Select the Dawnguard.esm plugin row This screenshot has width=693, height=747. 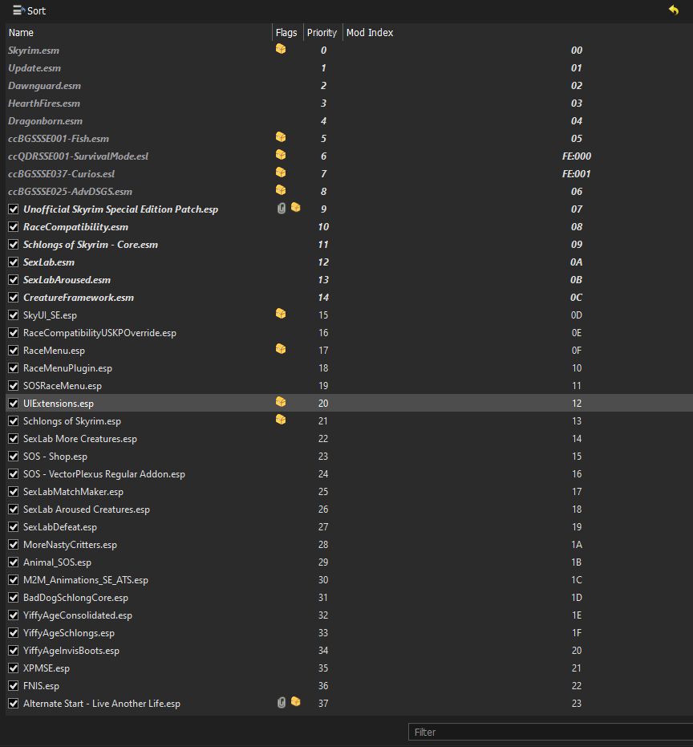(349, 85)
